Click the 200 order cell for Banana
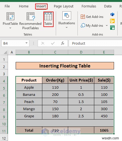122x141 pixels. (x=55, y=94)
